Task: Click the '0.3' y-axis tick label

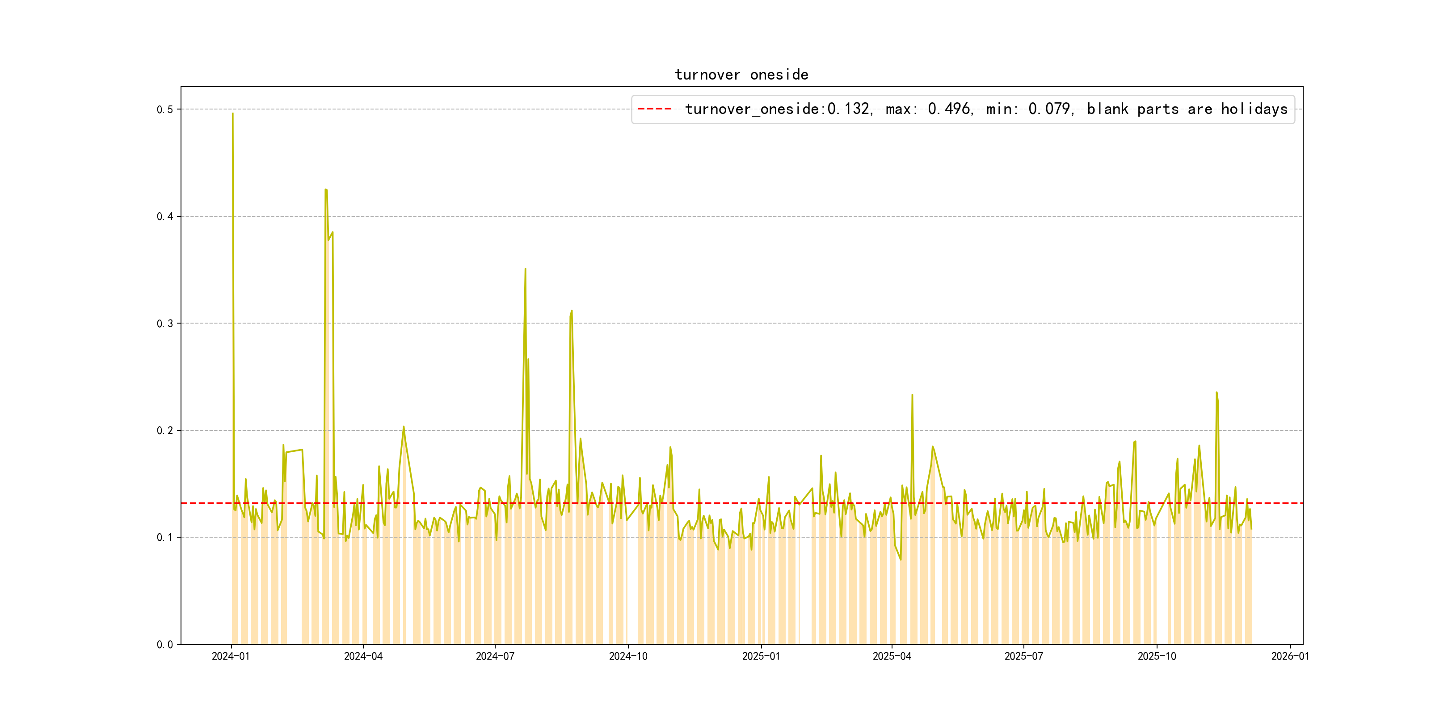Action: click(x=165, y=323)
